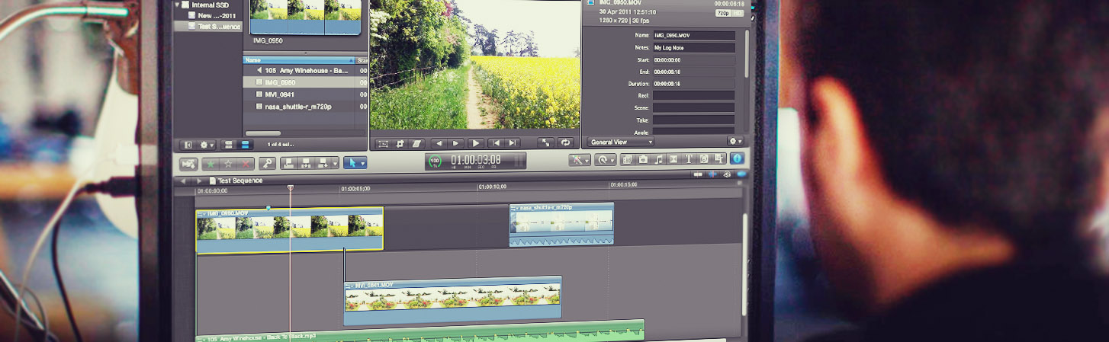1109x342 pixels.
Task: Click the Notes field My Log Note
Action: [x=693, y=47]
